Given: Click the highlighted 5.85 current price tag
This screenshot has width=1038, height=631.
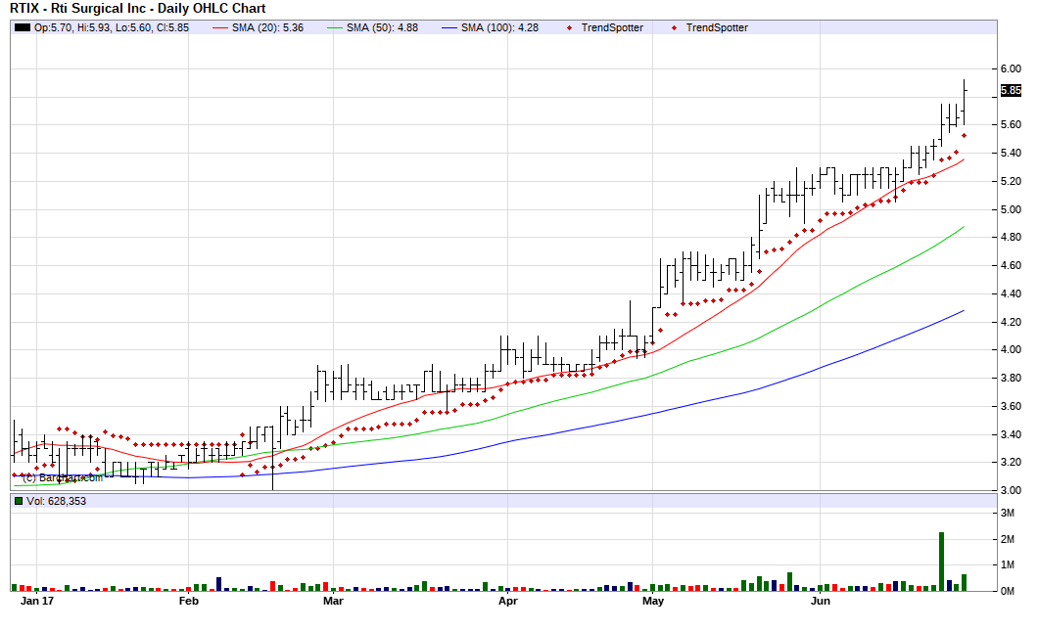Looking at the screenshot, I should (x=1011, y=91).
